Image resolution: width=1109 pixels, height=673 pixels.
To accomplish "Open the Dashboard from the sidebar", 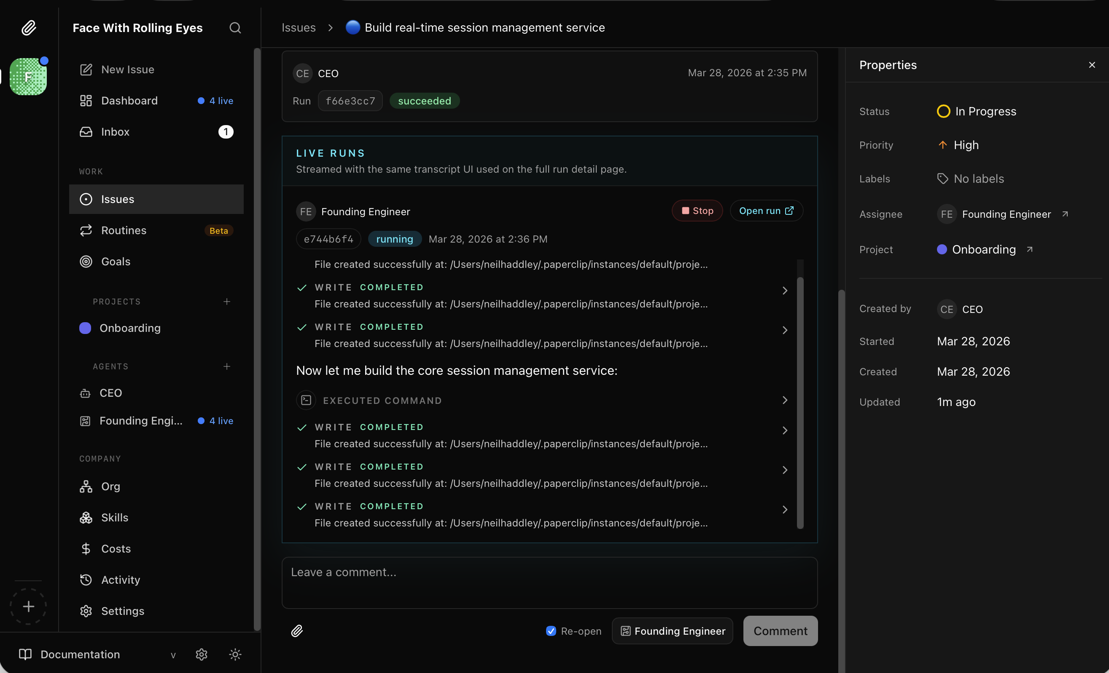I will point(129,100).
